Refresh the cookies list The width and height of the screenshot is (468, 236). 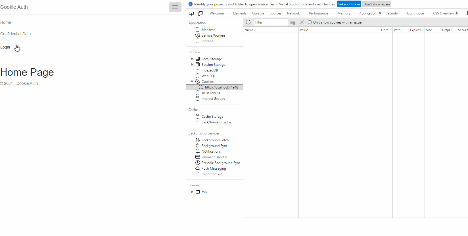(248, 22)
